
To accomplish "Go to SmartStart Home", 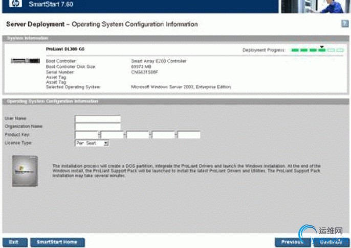I will (57, 242).
